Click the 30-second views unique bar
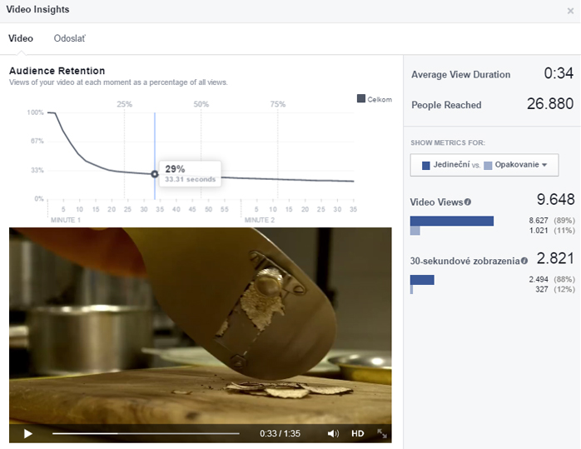 pos(422,280)
